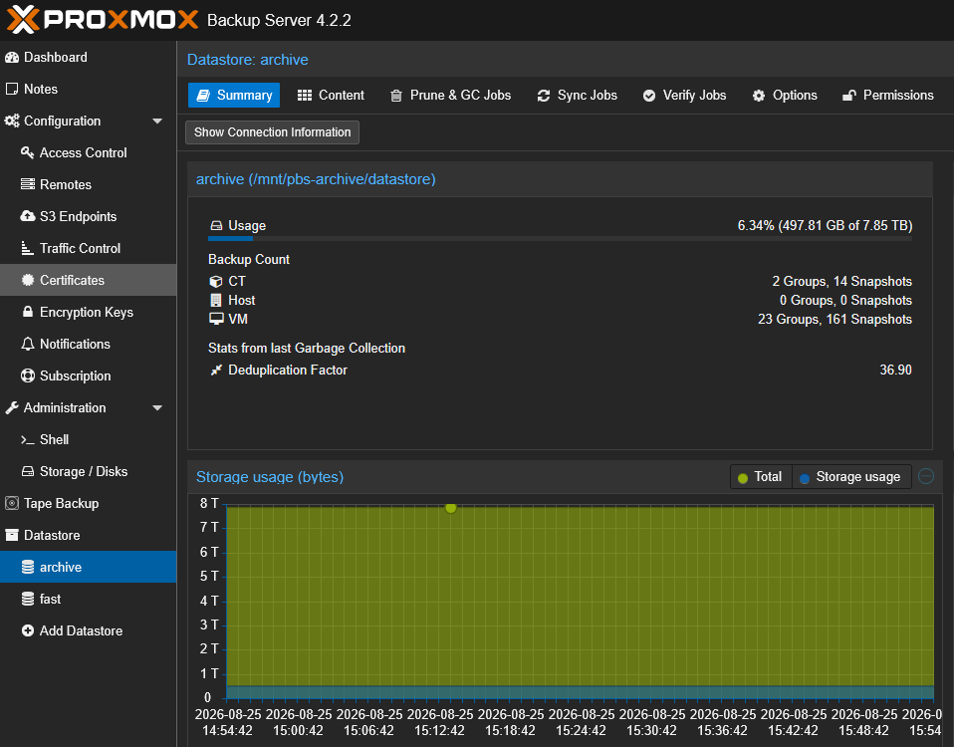The width and height of the screenshot is (954, 747).
Task: Click the Notifications bell icon
Action: (27, 344)
